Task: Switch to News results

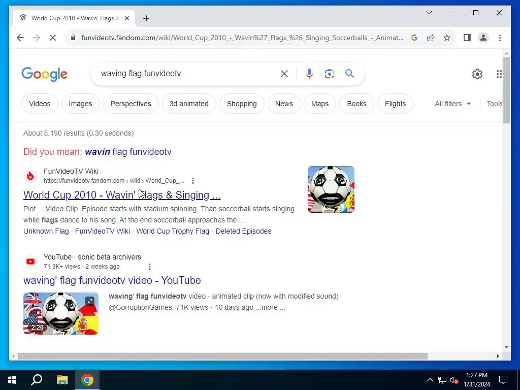Action: pos(284,104)
